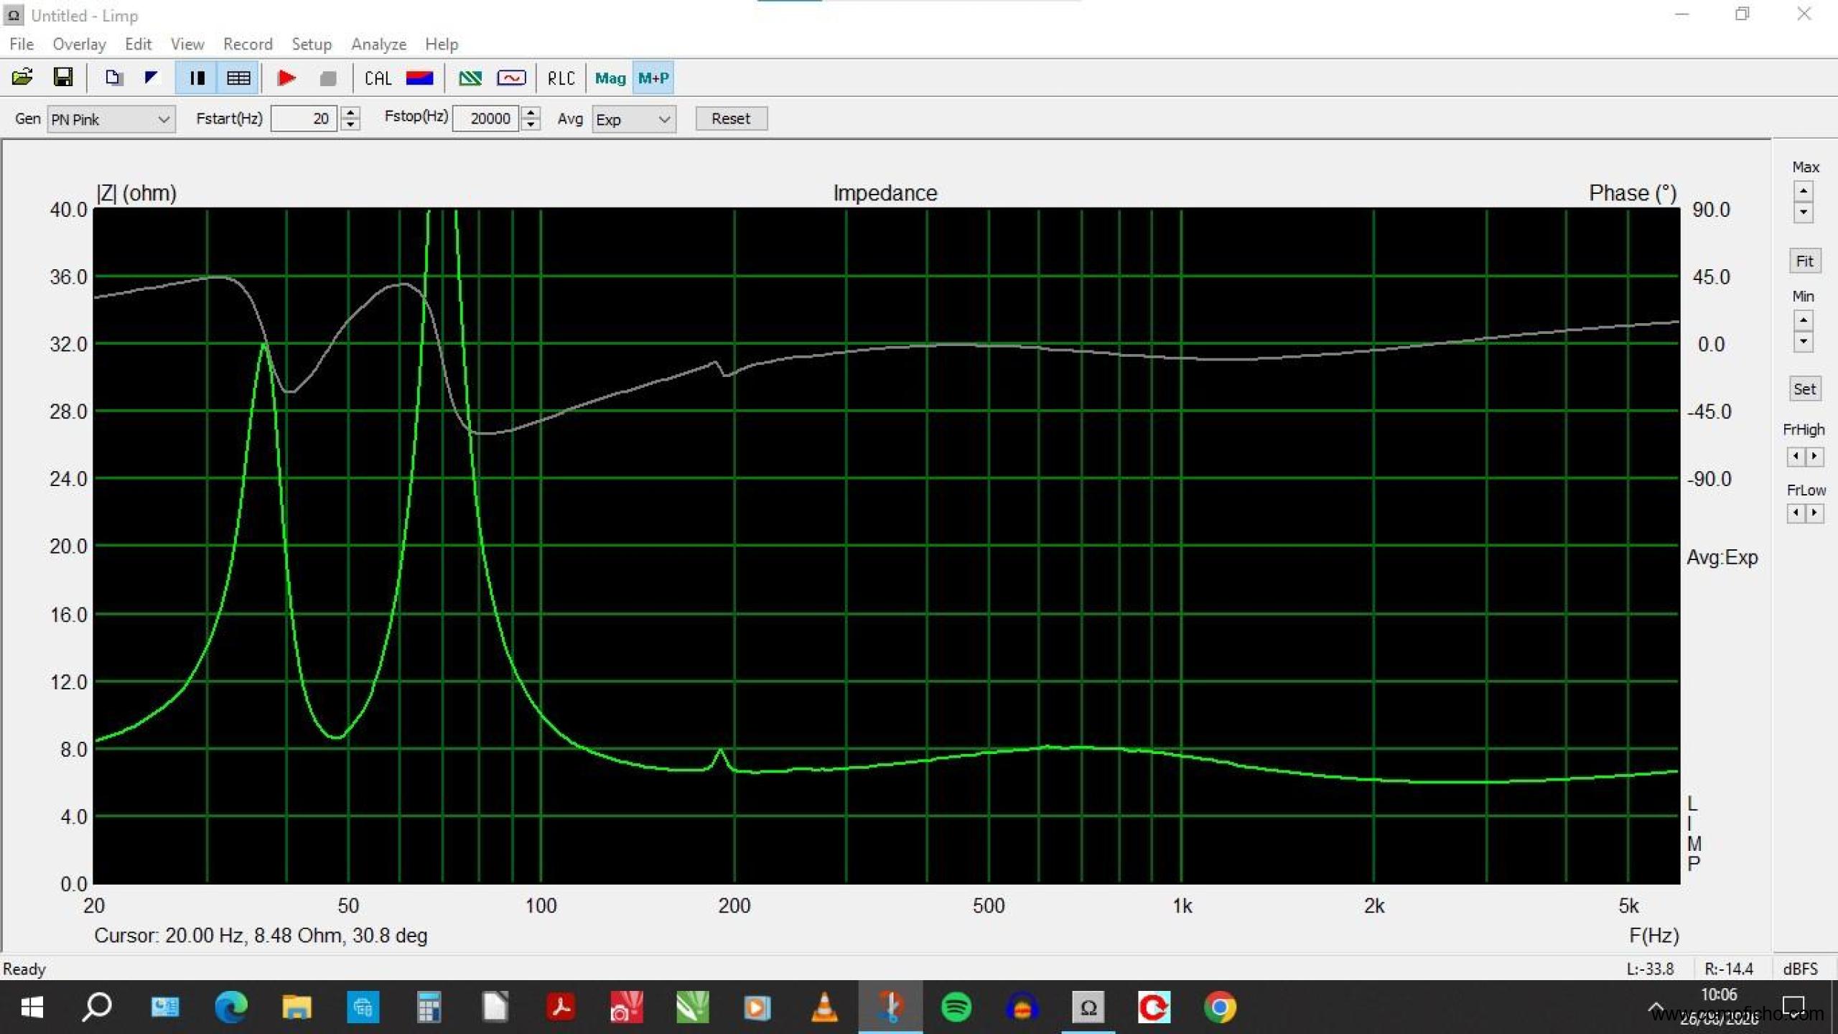Open the Record menu
This screenshot has height=1034, width=1838.
248,44
